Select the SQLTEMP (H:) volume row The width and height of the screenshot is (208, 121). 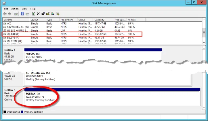pos(74,41)
